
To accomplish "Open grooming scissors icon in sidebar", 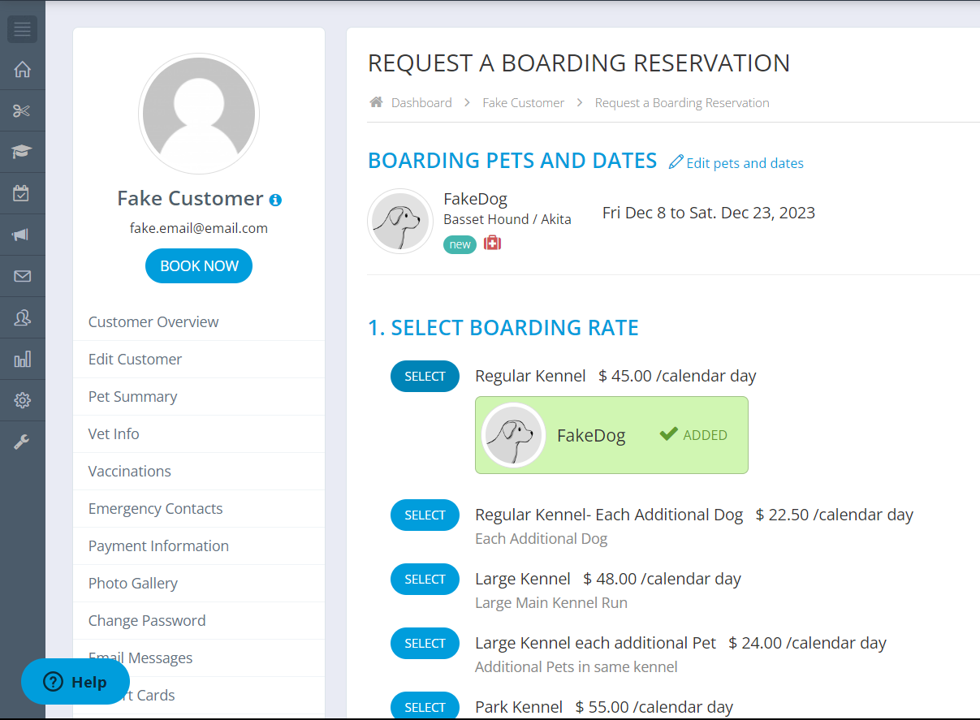I will pyautogui.click(x=22, y=111).
